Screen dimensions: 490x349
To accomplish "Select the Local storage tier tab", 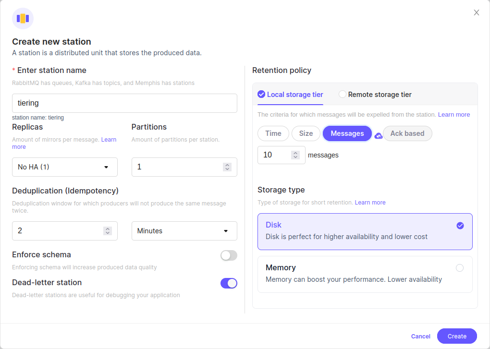I will tap(290, 94).
